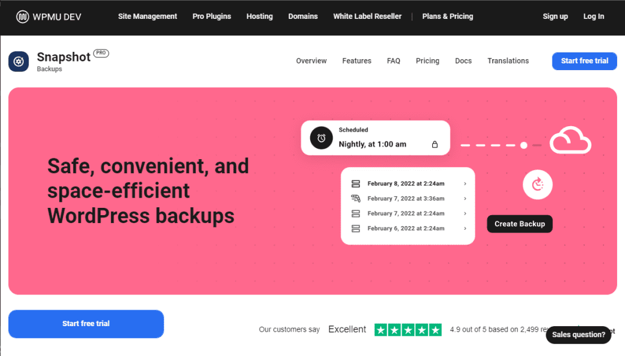Click the circular restore backup icon
The image size is (625, 356).
(x=537, y=184)
